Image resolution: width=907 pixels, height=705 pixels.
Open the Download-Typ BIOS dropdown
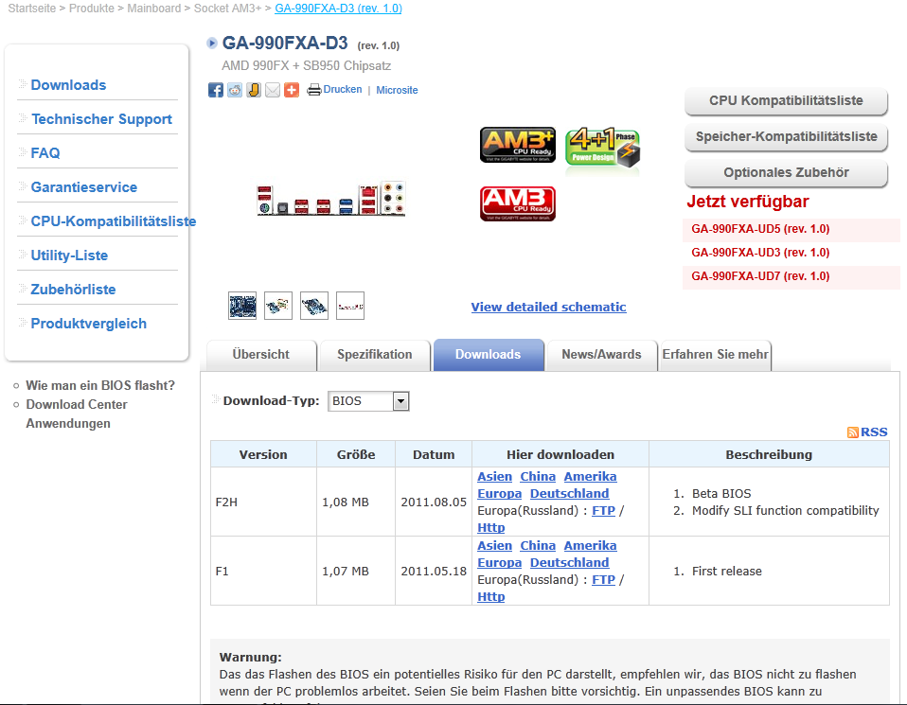click(368, 401)
